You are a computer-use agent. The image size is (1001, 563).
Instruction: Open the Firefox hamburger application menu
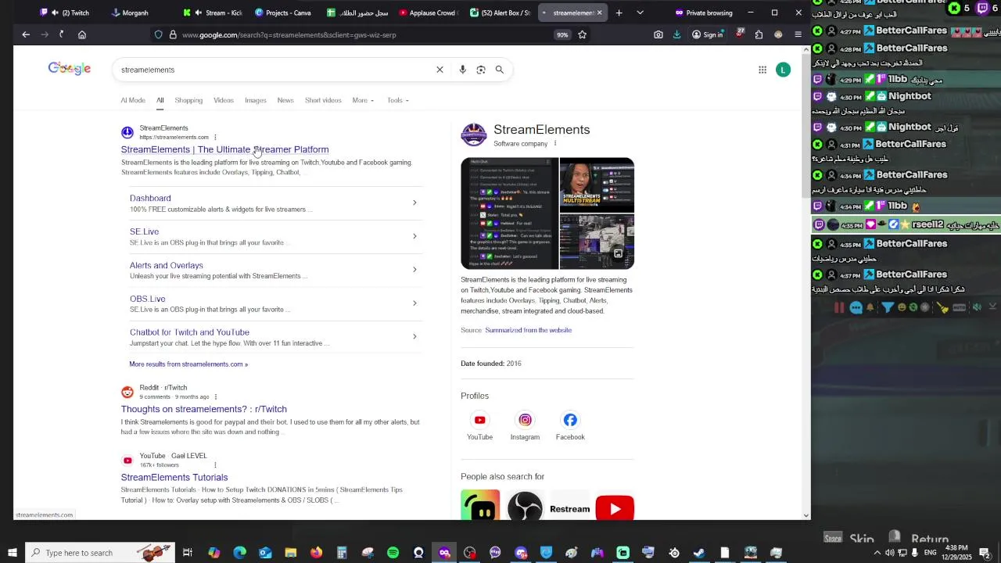798,34
